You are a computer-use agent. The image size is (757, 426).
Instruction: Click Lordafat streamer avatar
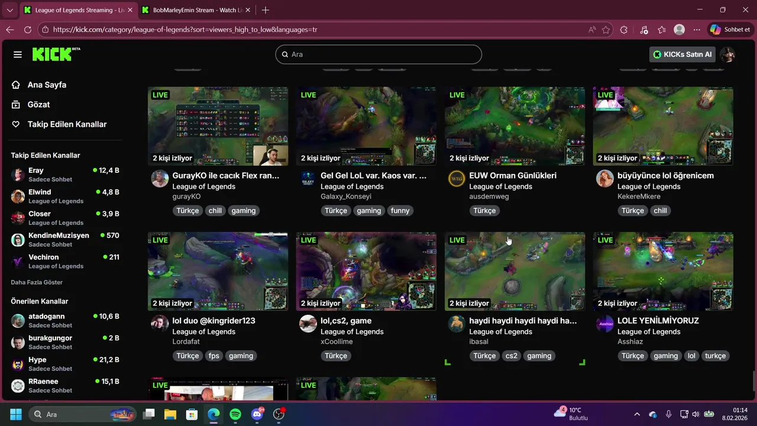tap(160, 324)
